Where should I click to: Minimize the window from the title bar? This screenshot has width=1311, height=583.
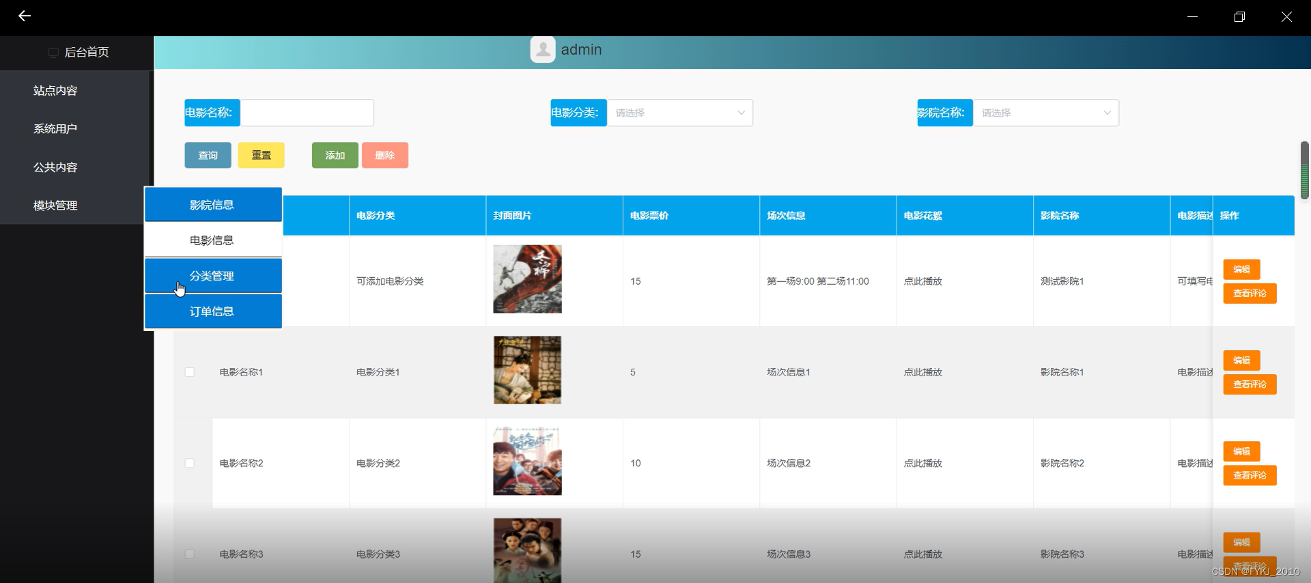coord(1193,16)
